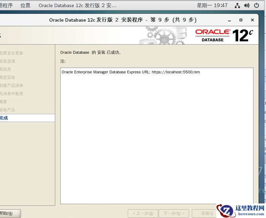
Task: Open the 用程序 applications menu
Action: pyautogui.click(x=6, y=5)
